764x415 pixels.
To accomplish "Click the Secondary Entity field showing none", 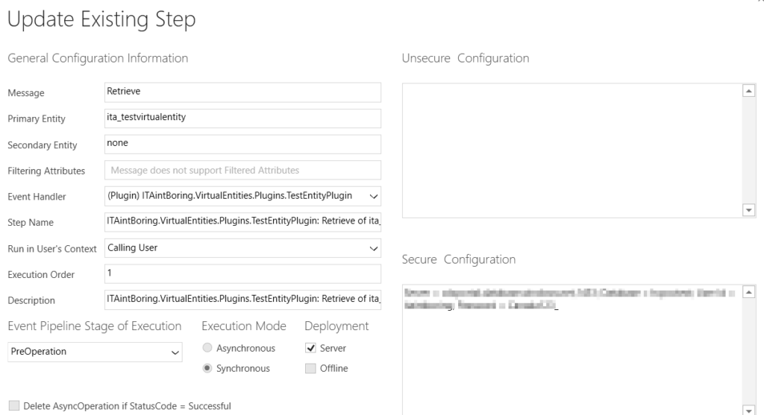I will click(x=242, y=144).
